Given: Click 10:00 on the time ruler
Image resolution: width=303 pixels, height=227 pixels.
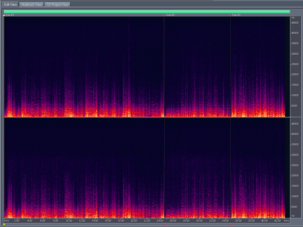Looking at the screenshot, I should (x=69, y=221).
